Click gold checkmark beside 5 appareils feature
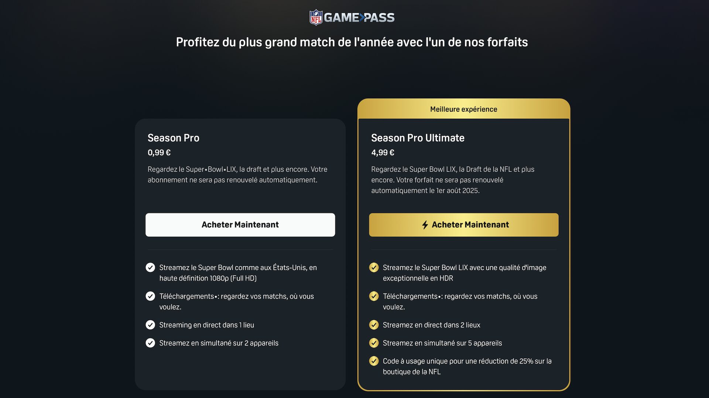Image resolution: width=709 pixels, height=398 pixels. click(374, 343)
